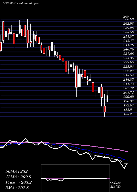
Task: Click the 'NSE MMP mail.munafa.pro' chart title
Action: 21,3
